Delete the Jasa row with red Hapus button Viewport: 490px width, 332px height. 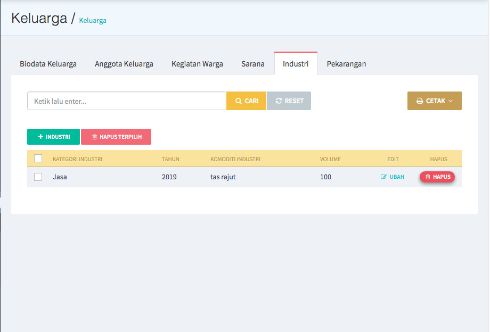coord(437,177)
